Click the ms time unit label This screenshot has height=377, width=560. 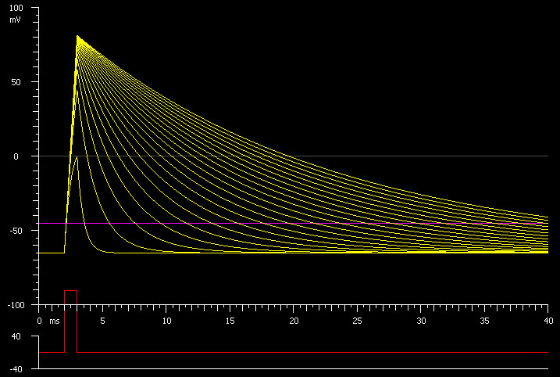click(x=55, y=321)
